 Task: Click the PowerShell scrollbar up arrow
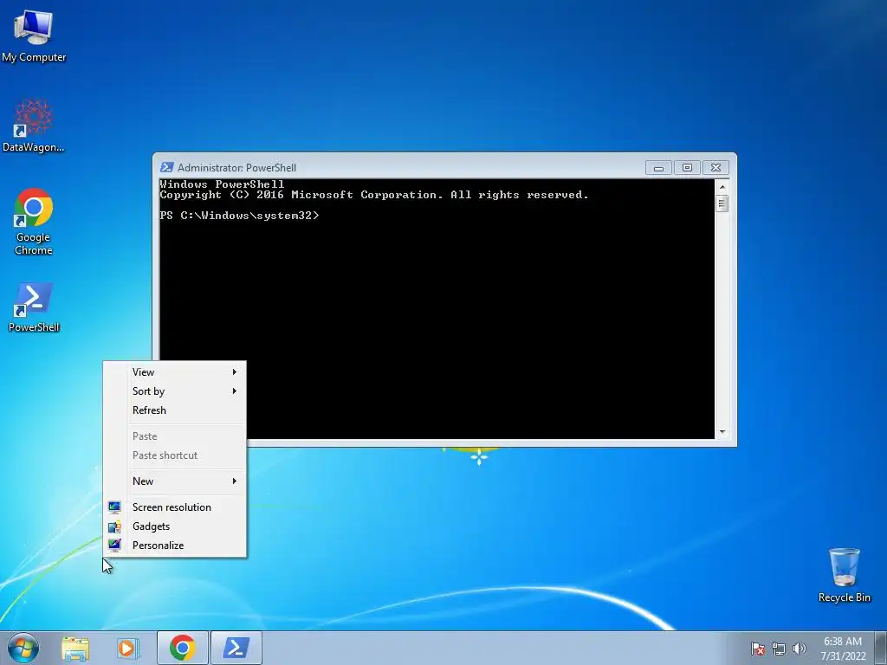pos(722,186)
